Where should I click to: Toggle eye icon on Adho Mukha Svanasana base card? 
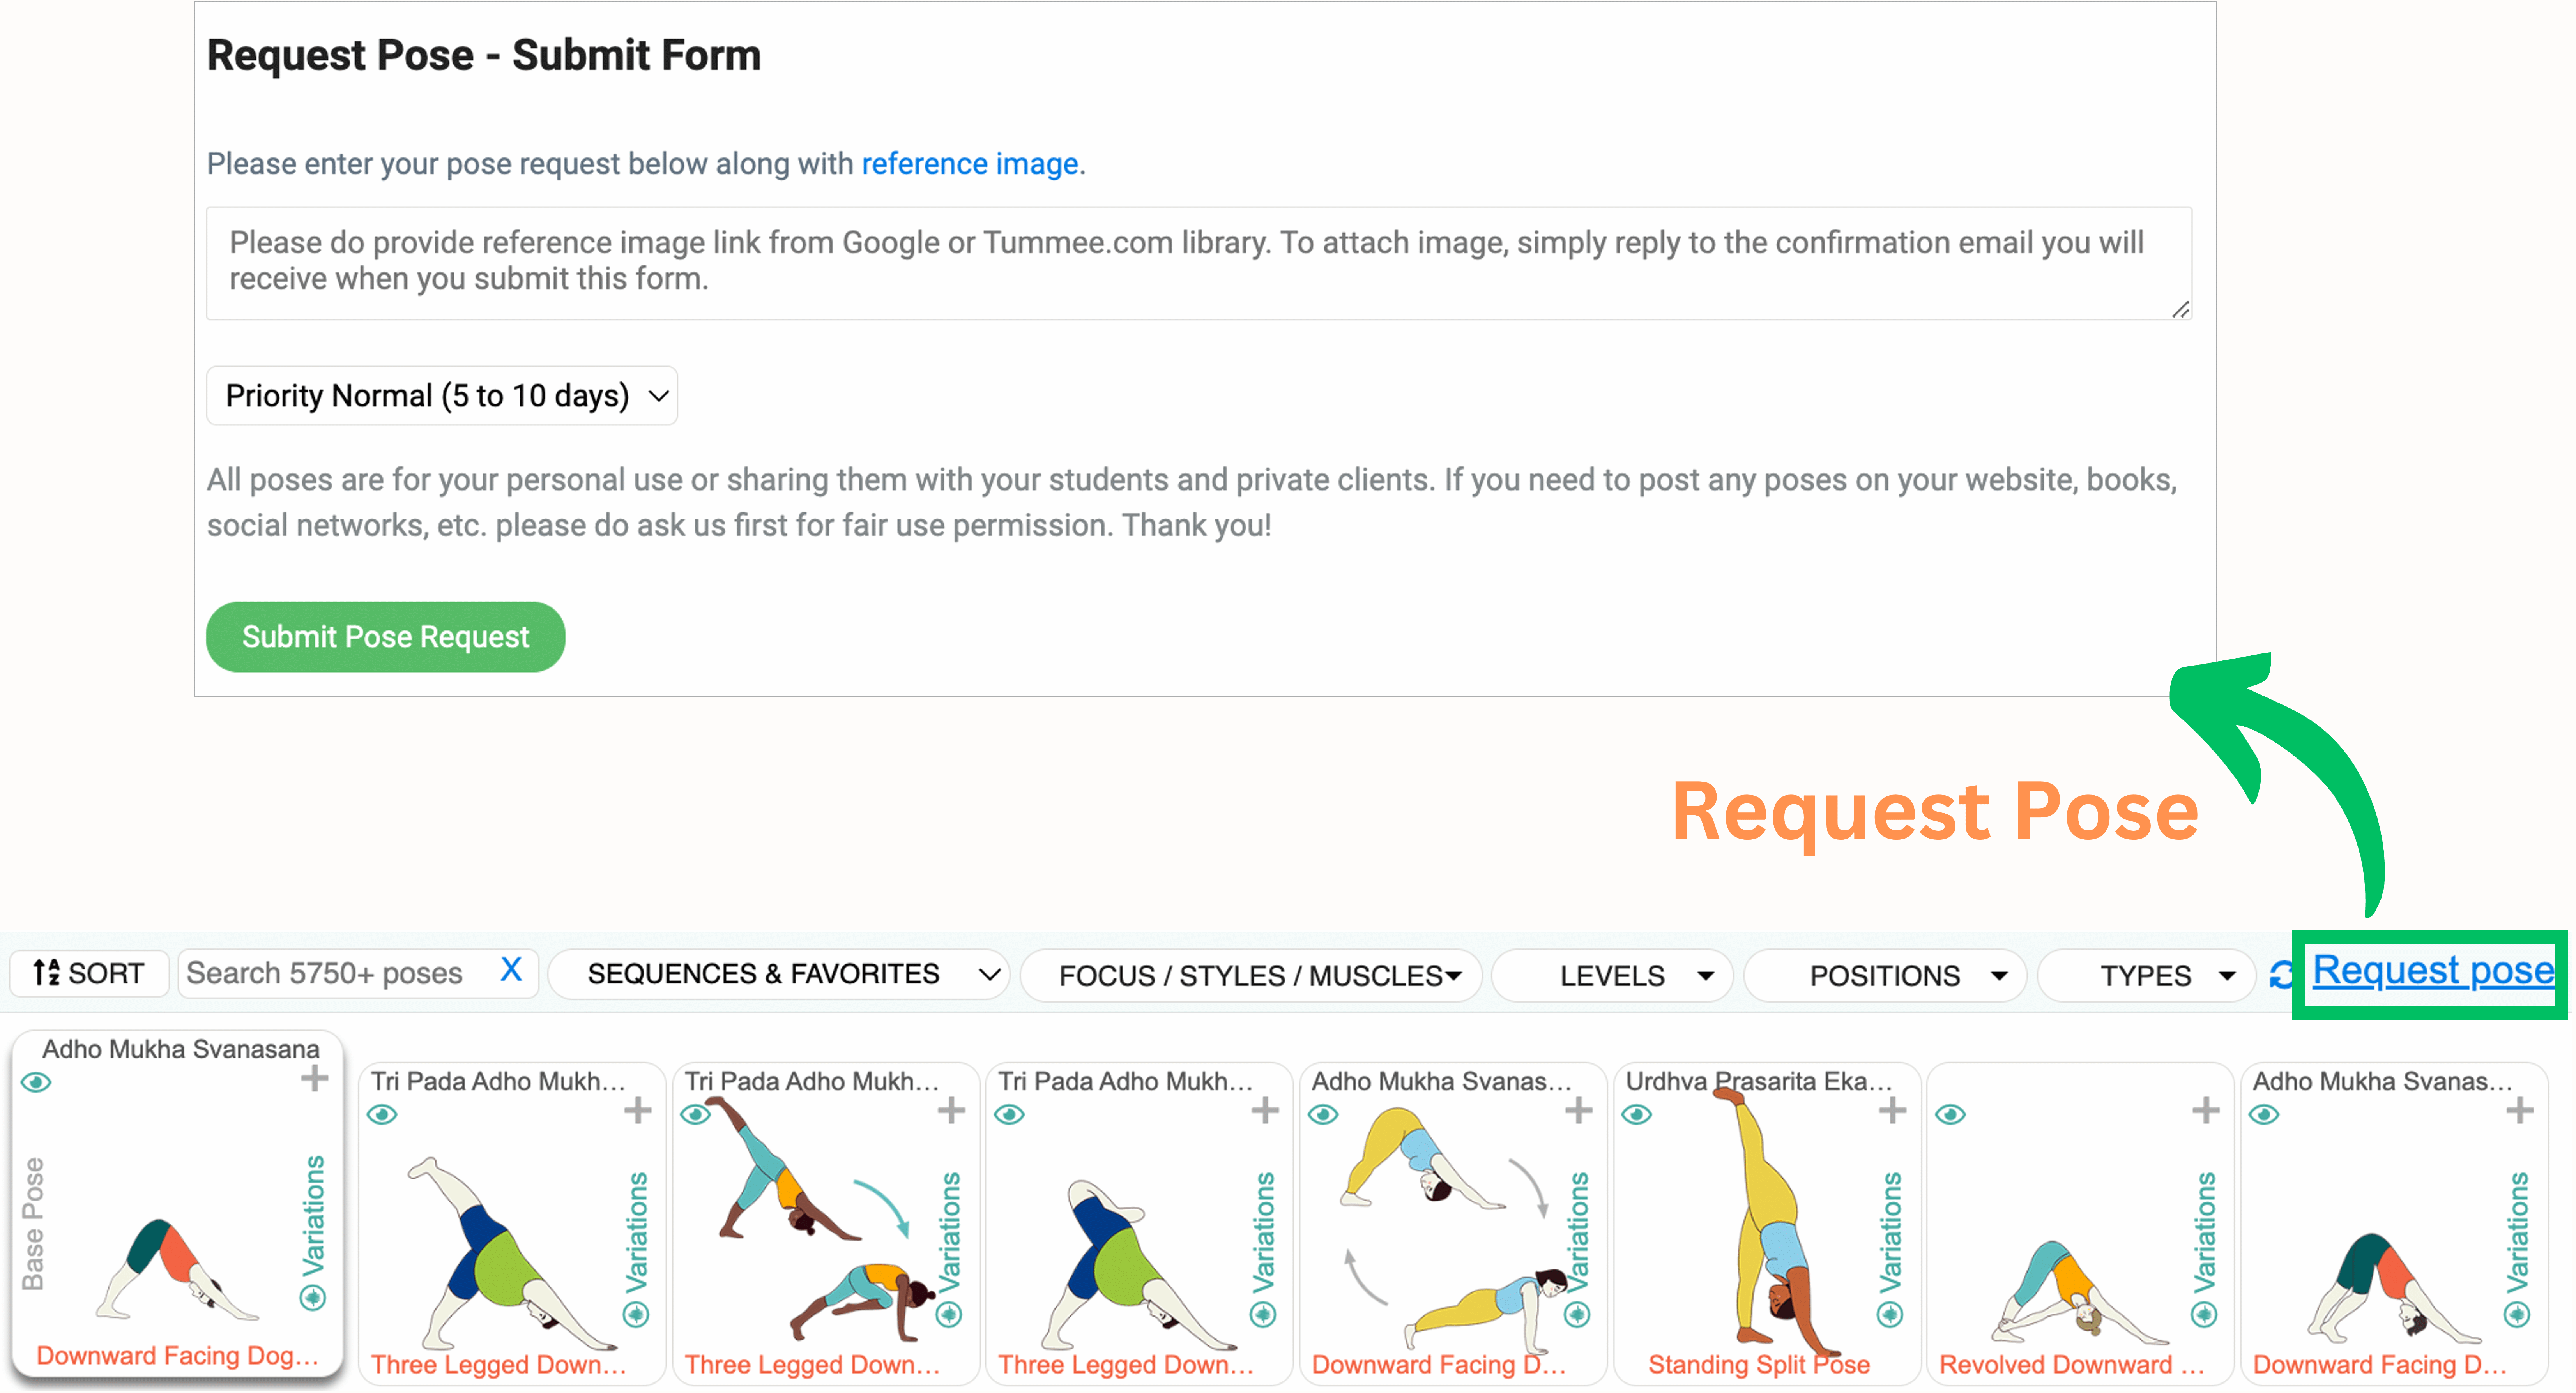(36, 1082)
